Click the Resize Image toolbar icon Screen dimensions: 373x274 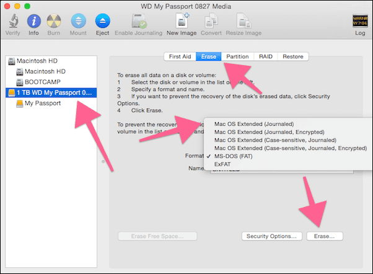[244, 20]
